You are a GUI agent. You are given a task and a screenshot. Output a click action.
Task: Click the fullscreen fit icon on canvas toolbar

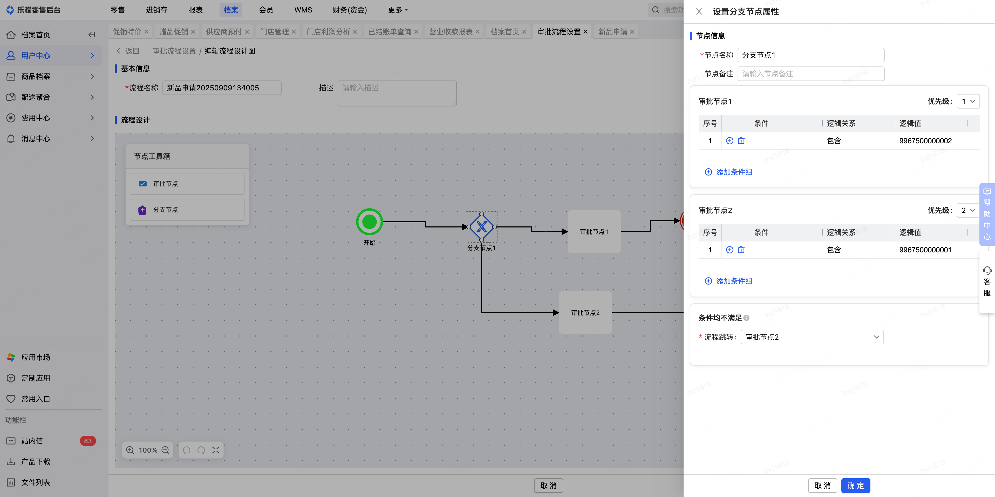click(x=216, y=450)
